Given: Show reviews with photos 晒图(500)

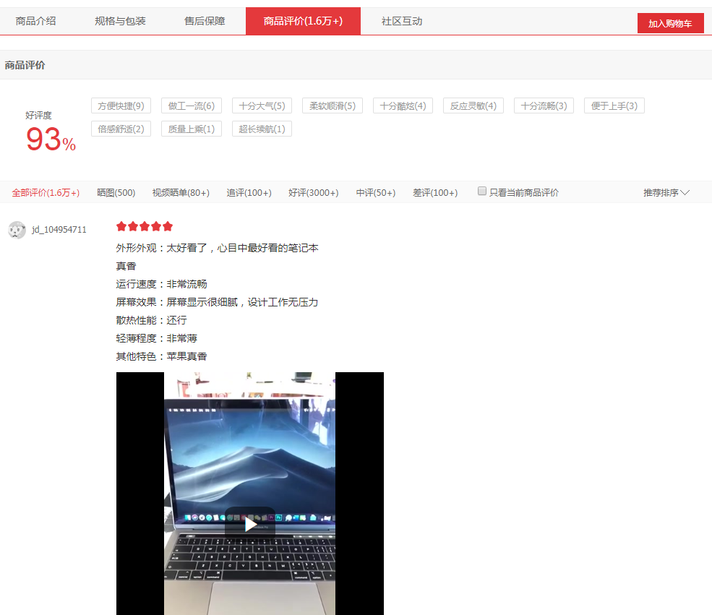Looking at the screenshot, I should pyautogui.click(x=116, y=193).
